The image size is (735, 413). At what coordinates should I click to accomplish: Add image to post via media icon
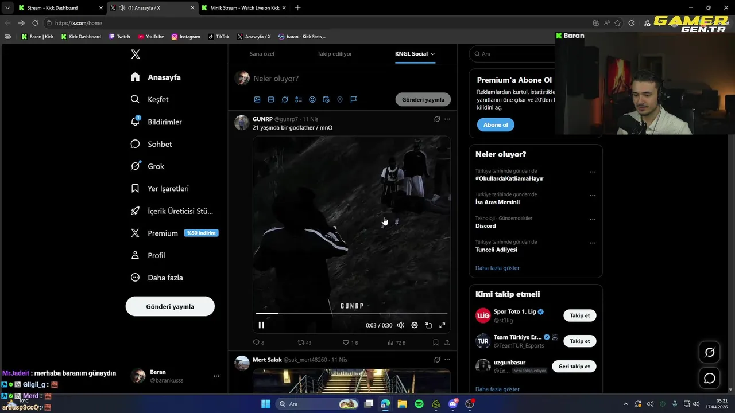pos(257,99)
